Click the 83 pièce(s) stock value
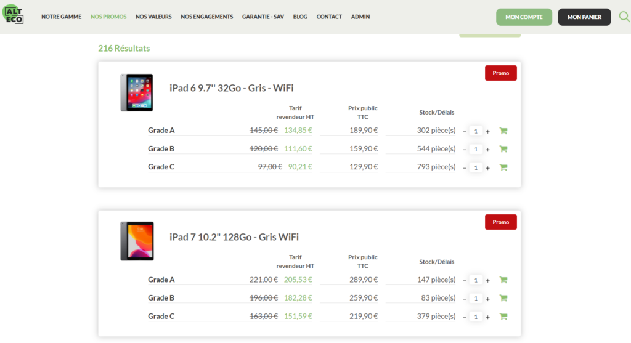The height and width of the screenshot is (343, 631). (x=438, y=298)
